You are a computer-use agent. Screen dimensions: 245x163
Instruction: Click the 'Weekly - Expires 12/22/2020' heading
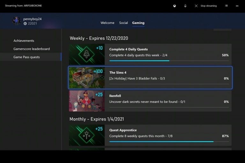pyautogui.click(x=99, y=38)
